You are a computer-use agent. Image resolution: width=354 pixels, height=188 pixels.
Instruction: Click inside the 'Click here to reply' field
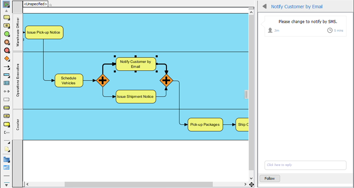[x=305, y=165]
